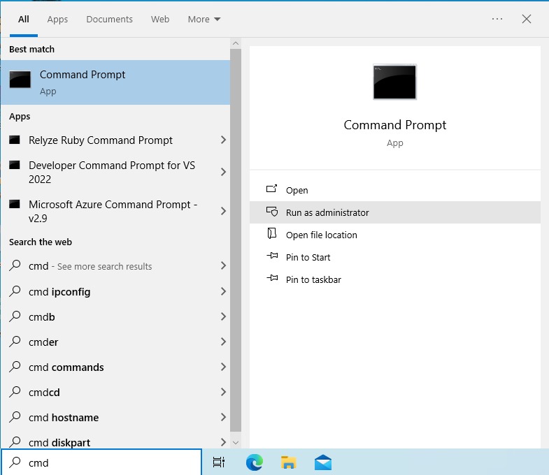Click the magnifier icon beside cmd commands
The height and width of the screenshot is (475, 549).
tap(15, 367)
